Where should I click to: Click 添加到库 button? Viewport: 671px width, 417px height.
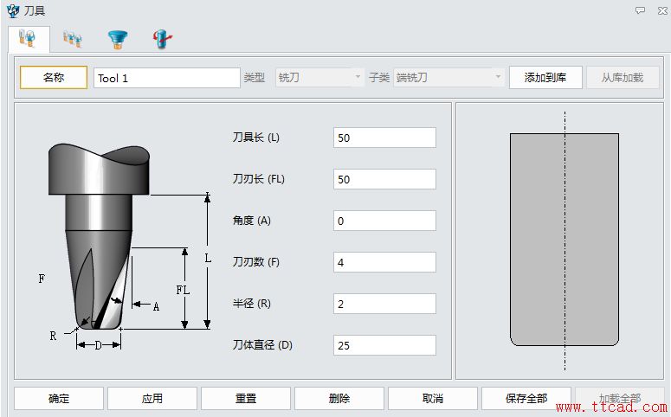(x=545, y=77)
